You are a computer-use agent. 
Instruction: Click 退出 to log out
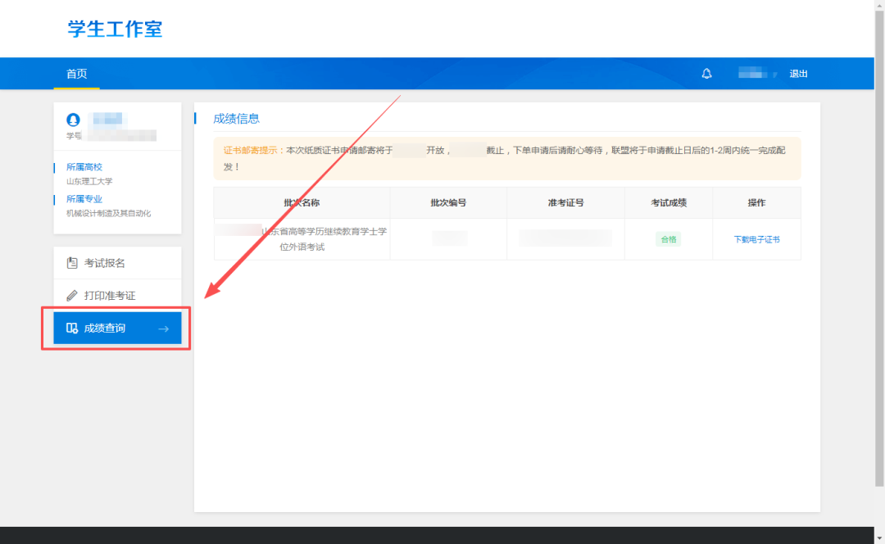pyautogui.click(x=798, y=74)
